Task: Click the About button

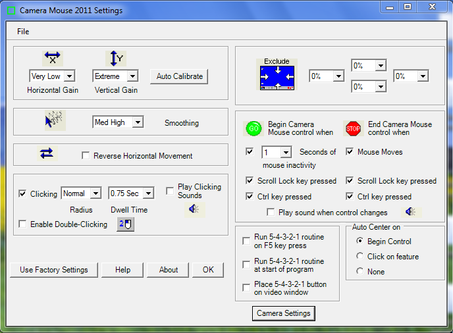Action: pyautogui.click(x=168, y=270)
